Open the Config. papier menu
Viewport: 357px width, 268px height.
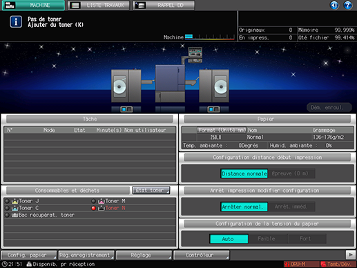[29, 255]
